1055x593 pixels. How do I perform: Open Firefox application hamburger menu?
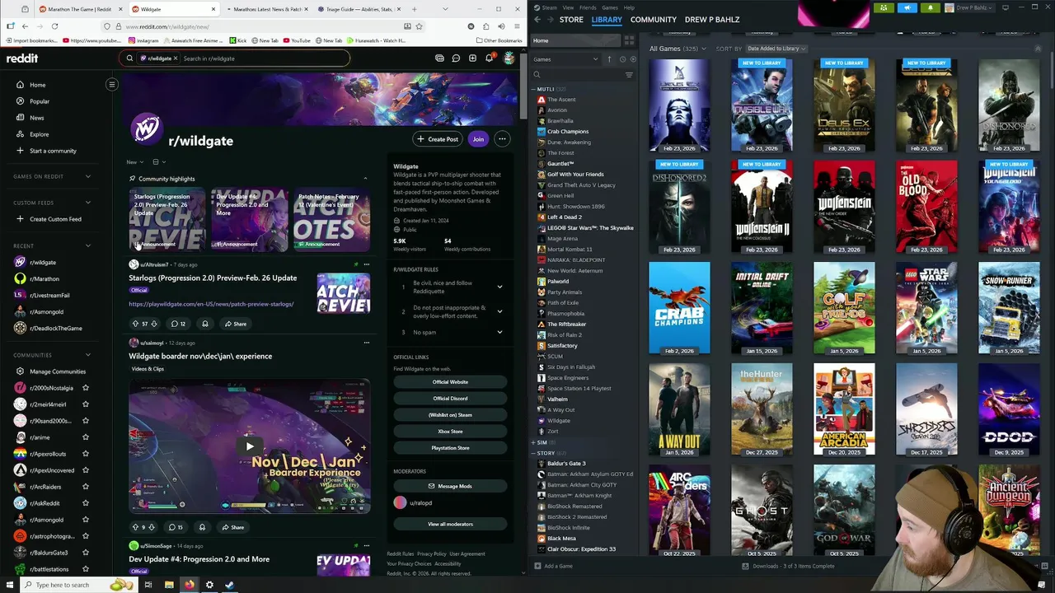pyautogui.click(x=517, y=26)
